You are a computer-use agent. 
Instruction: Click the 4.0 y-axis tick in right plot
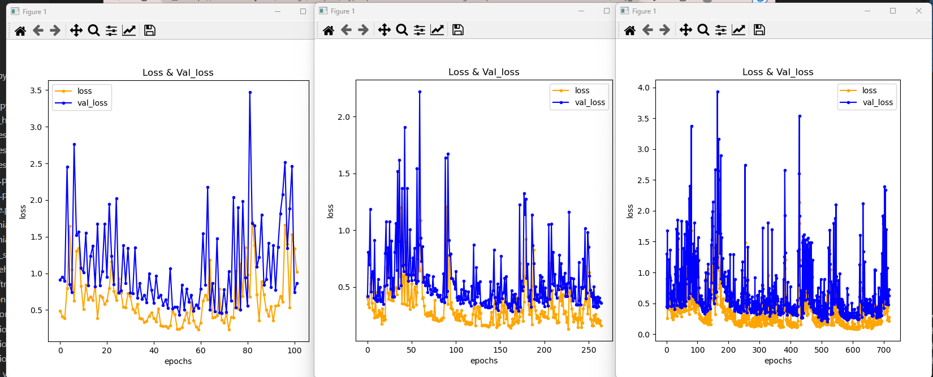pyautogui.click(x=643, y=88)
